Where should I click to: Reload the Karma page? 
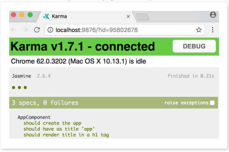37,30
